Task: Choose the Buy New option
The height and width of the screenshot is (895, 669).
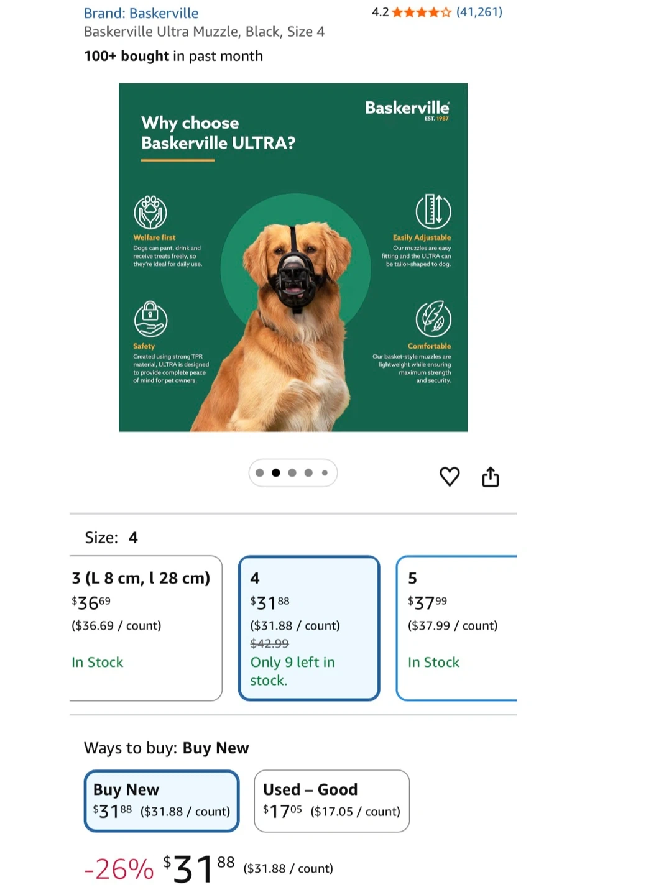Action: (162, 801)
